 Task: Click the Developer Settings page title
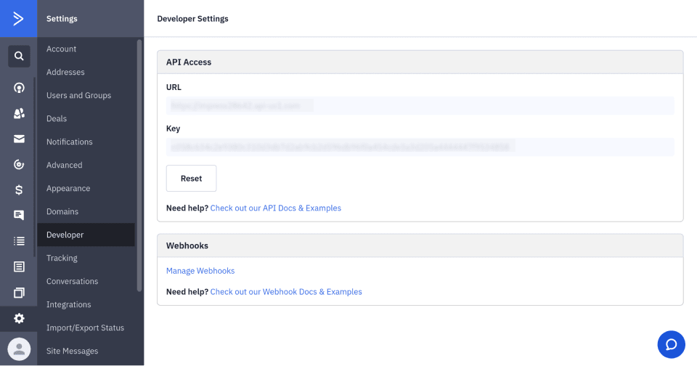pyautogui.click(x=192, y=19)
